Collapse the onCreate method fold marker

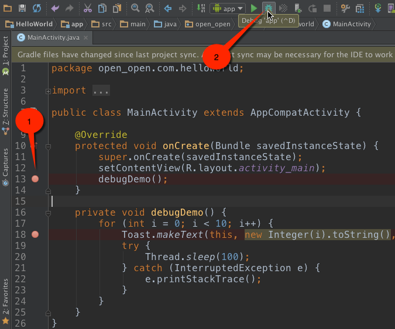pos(48,146)
